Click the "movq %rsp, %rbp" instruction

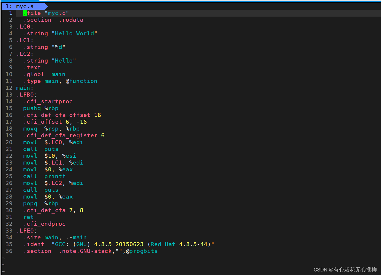(x=52, y=129)
